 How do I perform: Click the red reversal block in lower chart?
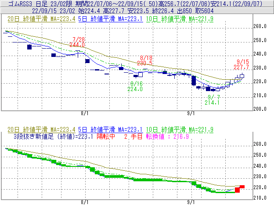coord(237,190)
